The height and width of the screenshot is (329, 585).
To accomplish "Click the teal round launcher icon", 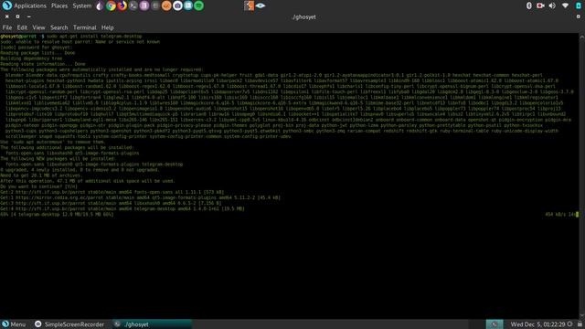I will click(x=188, y=5).
